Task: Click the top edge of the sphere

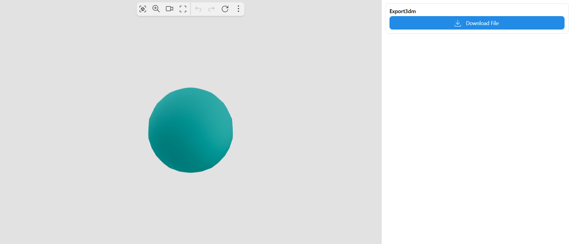Action: coord(191,89)
